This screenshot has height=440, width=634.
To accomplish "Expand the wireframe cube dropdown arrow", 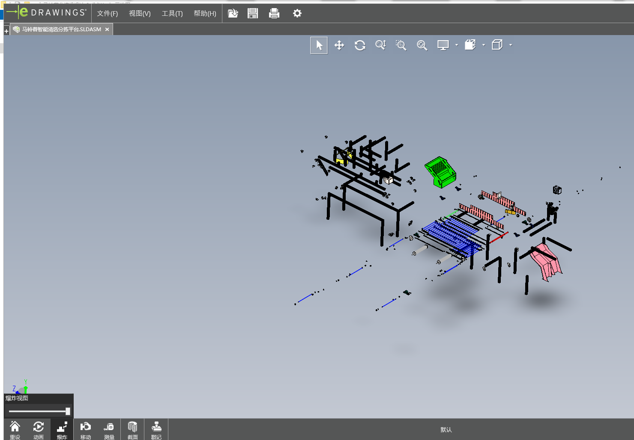I will click(511, 45).
